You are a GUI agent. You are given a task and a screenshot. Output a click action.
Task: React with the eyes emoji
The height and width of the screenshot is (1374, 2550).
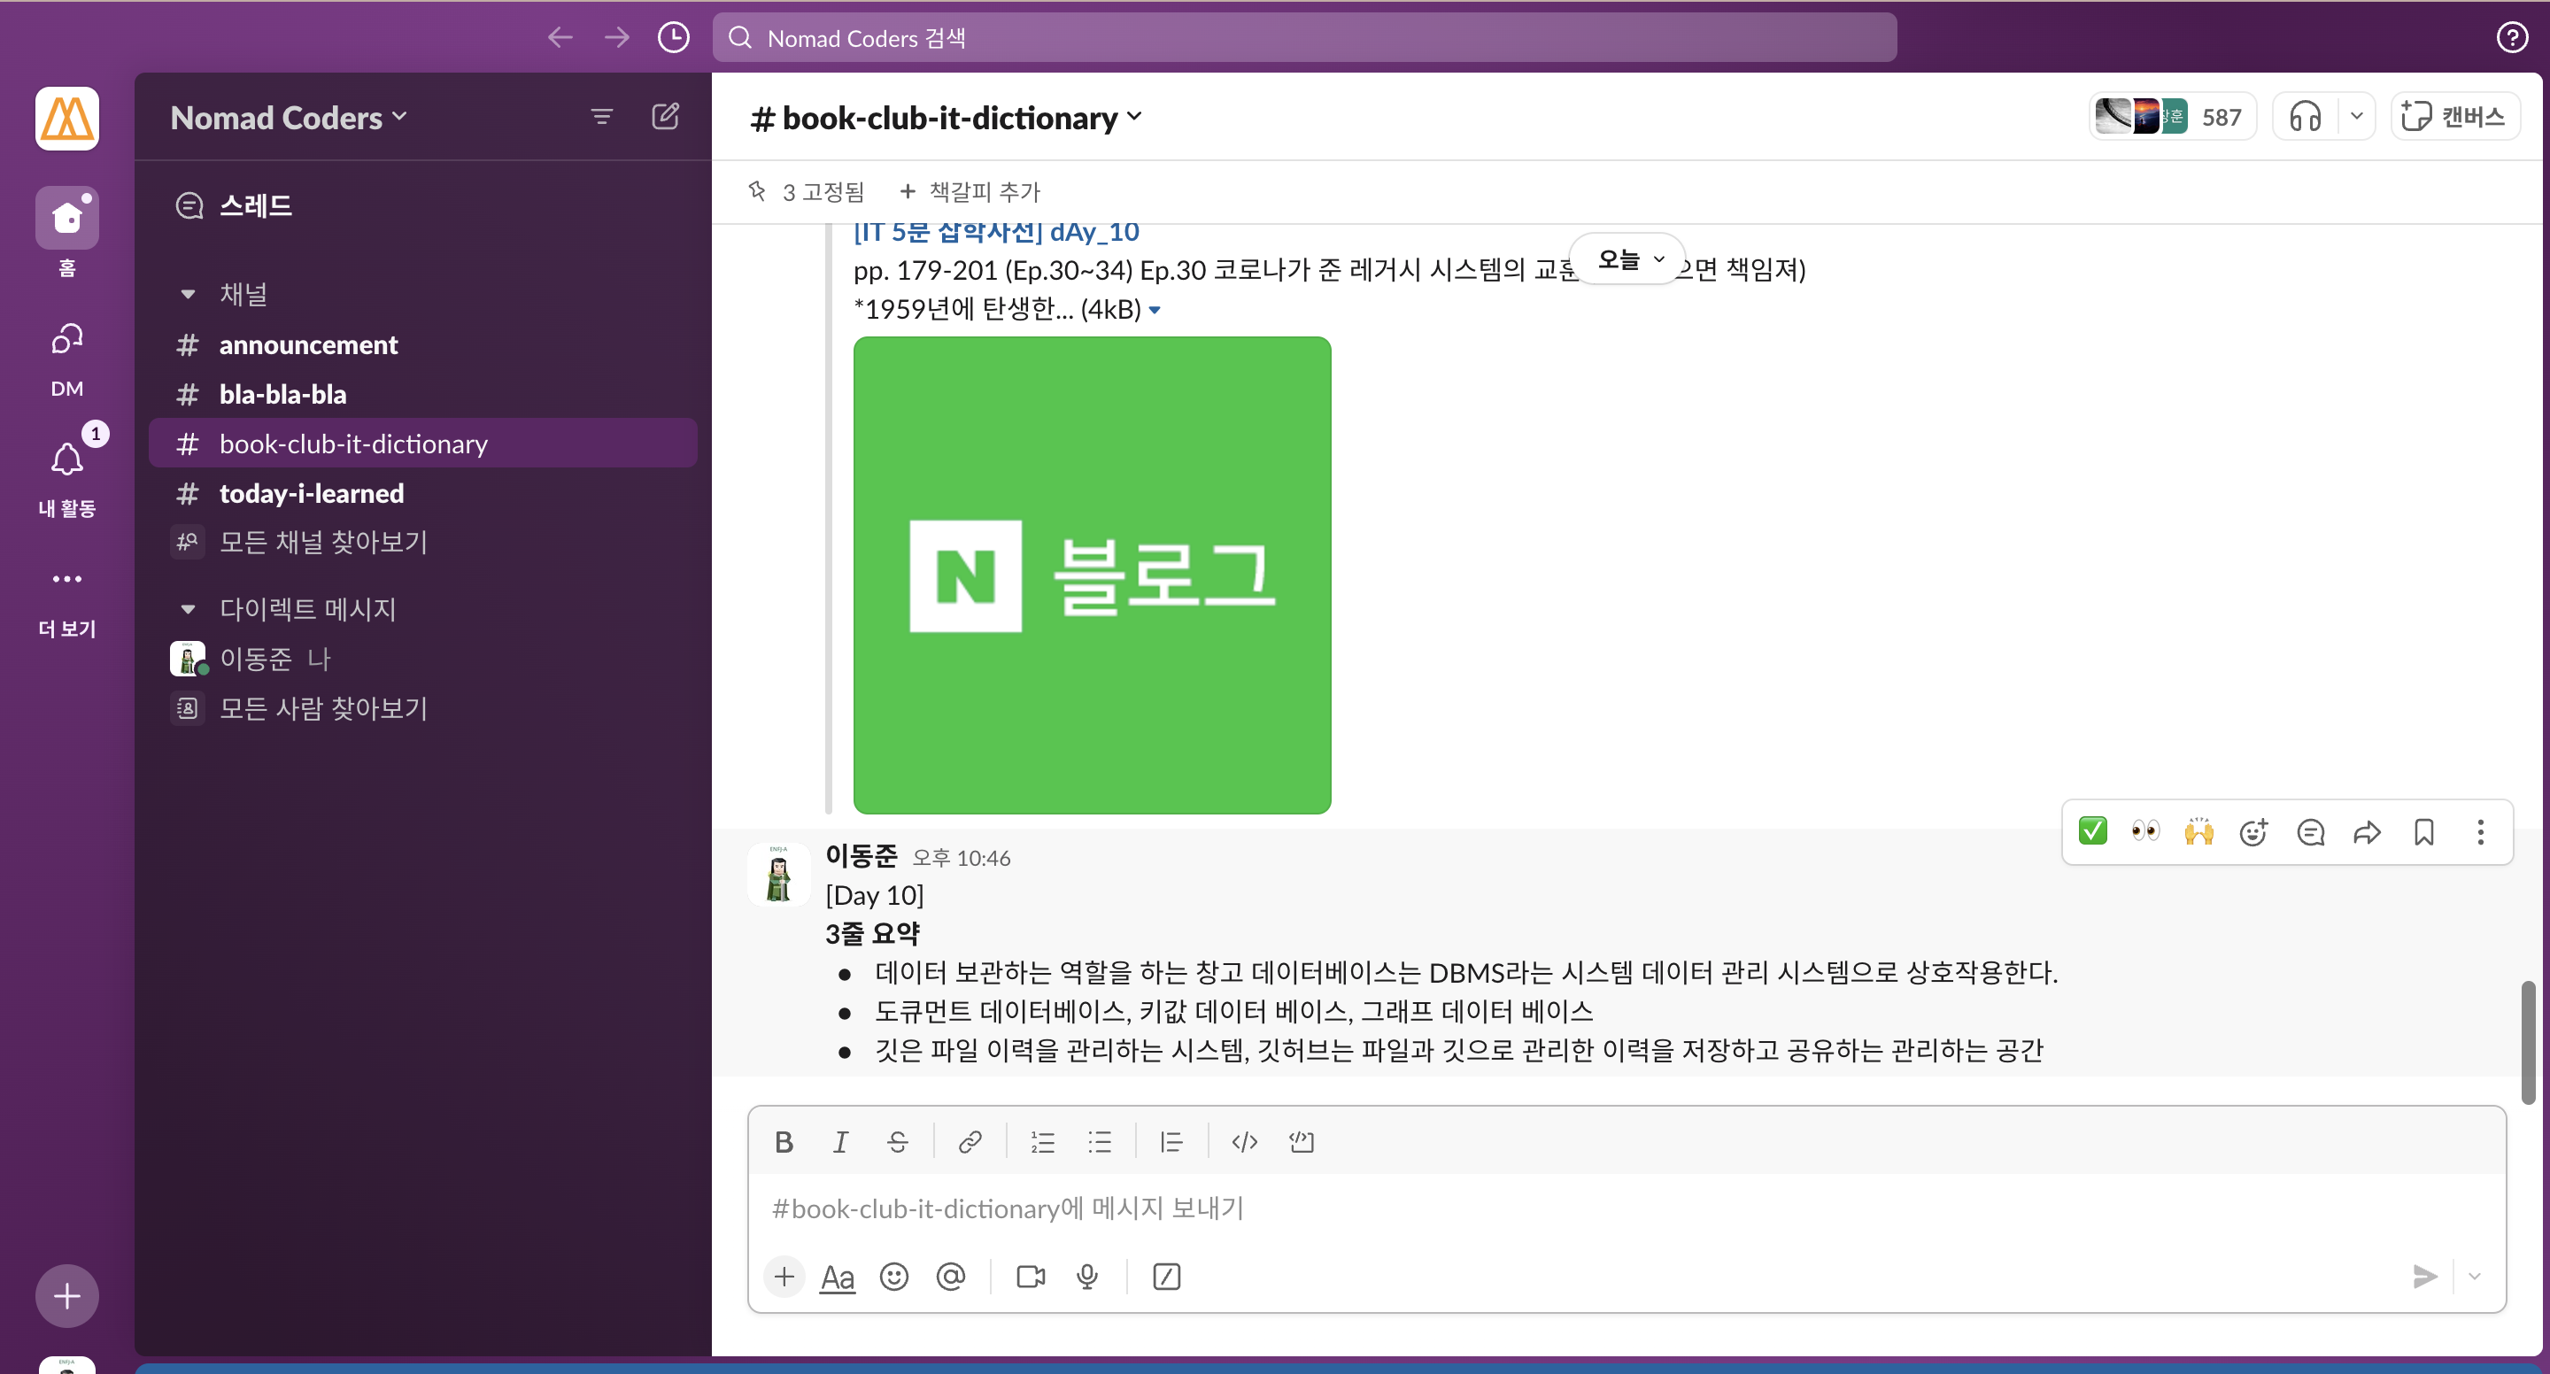(2145, 831)
